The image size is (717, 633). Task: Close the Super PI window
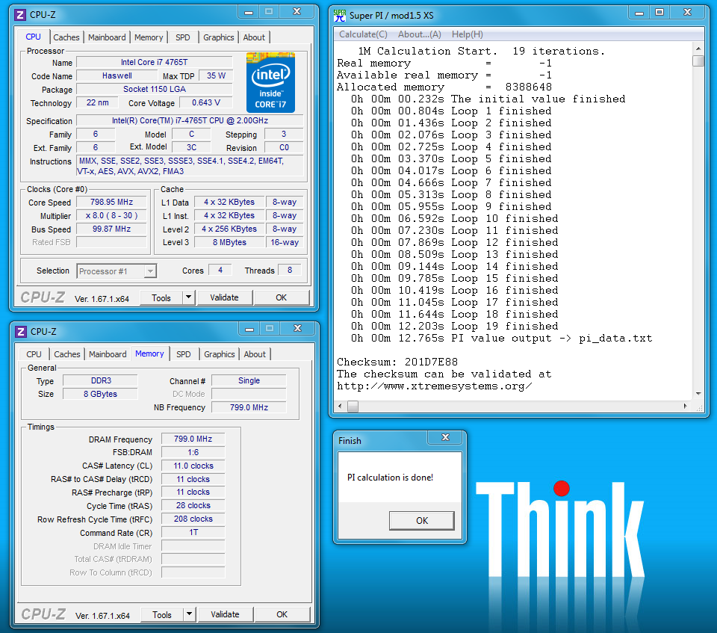pyautogui.click(x=687, y=13)
